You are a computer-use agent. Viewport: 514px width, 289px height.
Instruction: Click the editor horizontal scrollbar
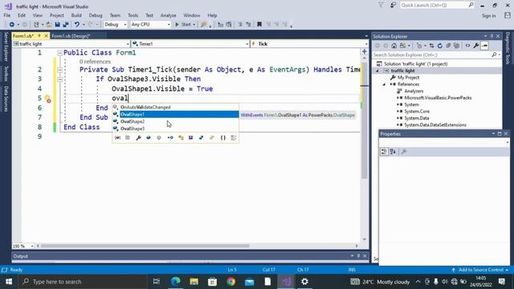(x=145, y=246)
